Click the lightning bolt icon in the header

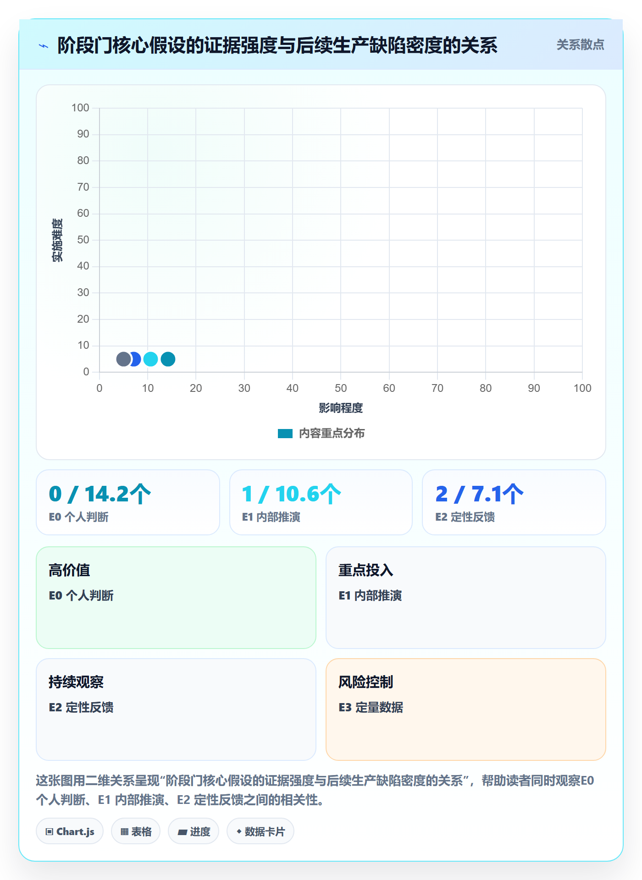44,46
